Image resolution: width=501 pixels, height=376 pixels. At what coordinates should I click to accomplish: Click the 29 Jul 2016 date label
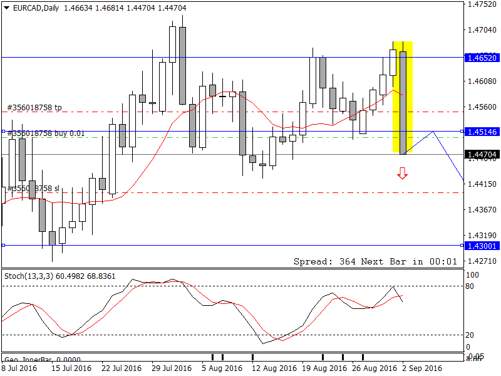(x=172, y=368)
